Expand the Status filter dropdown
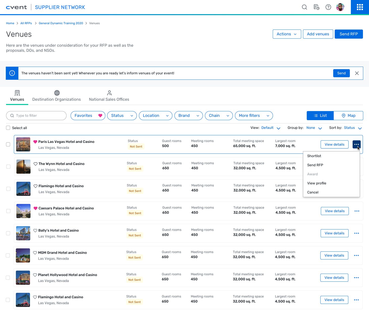 122,116
